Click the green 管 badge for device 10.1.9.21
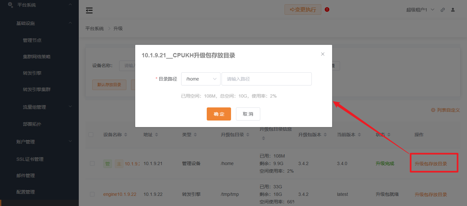 point(107,163)
